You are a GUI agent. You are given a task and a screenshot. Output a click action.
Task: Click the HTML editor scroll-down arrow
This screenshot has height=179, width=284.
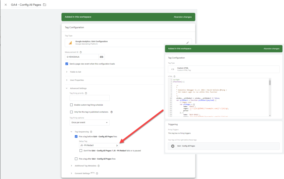click(x=270, y=116)
